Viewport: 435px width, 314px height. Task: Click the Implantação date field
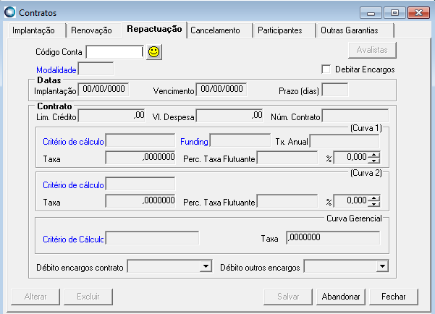[104, 89]
